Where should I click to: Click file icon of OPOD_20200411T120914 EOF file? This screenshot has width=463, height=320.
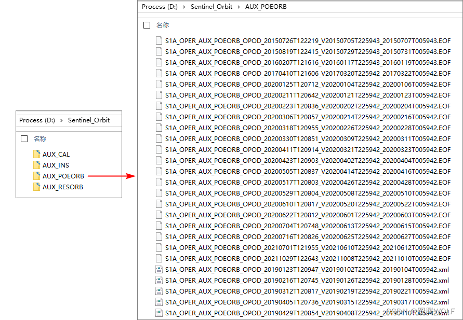pyautogui.click(x=159, y=150)
